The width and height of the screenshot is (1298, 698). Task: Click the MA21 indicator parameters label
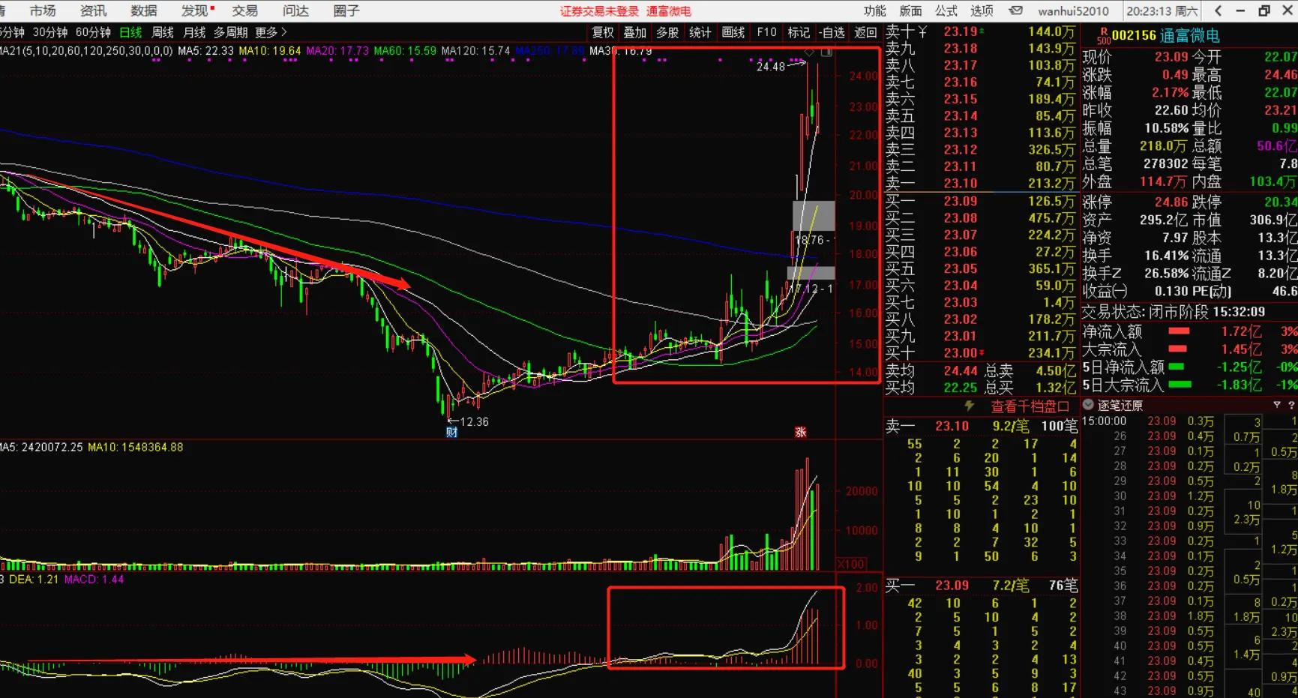tap(86, 51)
